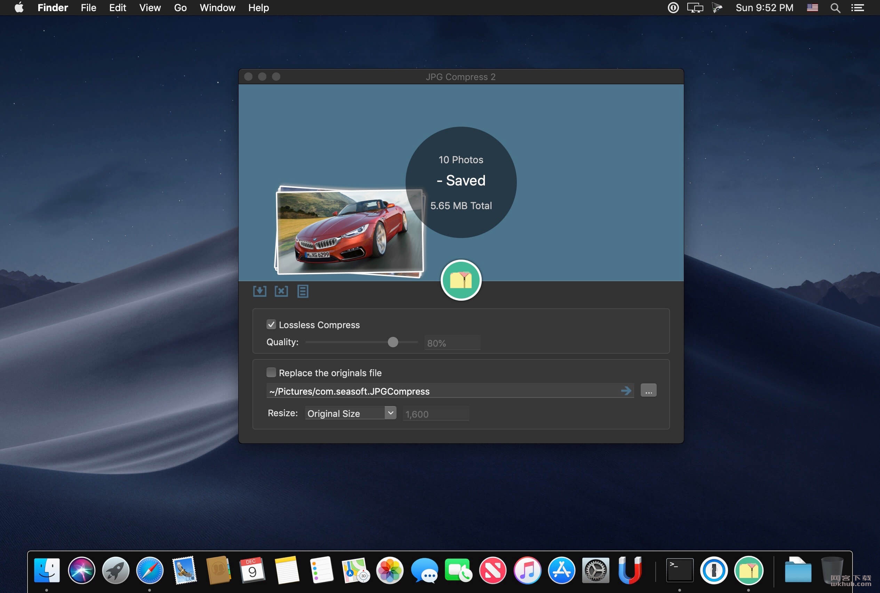Viewport: 880px width, 593px height.
Task: Open FaceTime in the Dock
Action: point(458,570)
